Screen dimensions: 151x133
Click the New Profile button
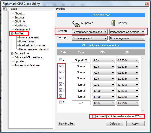pyautogui.click(x=66, y=124)
